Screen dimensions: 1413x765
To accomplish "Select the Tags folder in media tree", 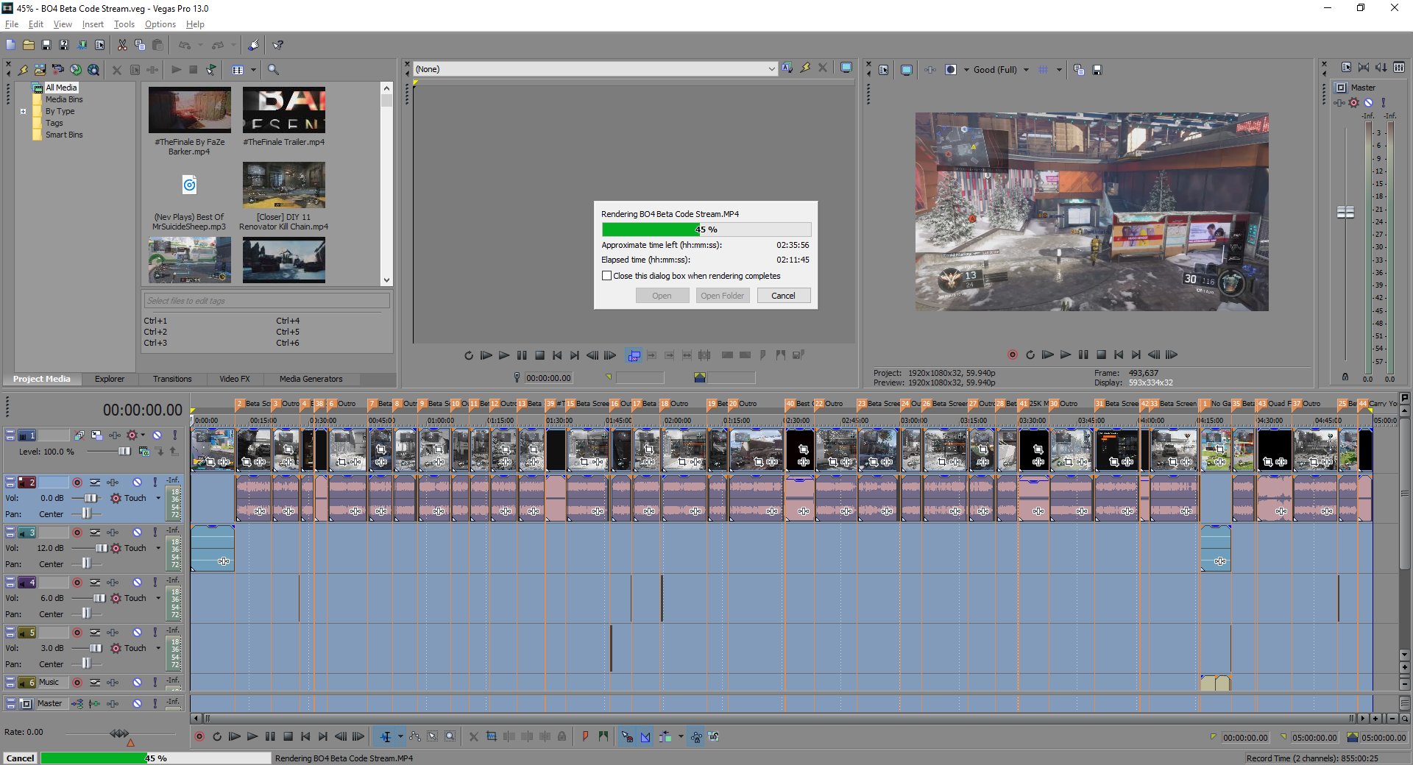I will click(x=54, y=123).
